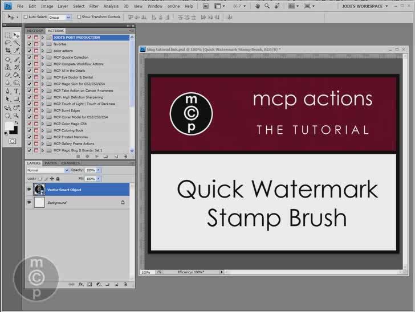Select the Blur tool
Screen dimensions: 415x312
[x=7, y=83]
